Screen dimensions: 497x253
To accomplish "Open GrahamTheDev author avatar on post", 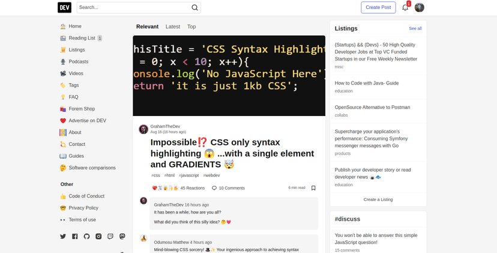I will pyautogui.click(x=143, y=129).
